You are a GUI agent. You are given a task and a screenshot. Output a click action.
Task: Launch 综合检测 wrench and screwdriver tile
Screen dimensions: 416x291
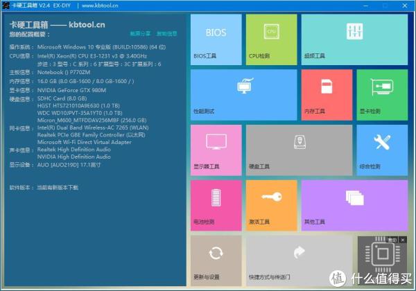click(382, 150)
